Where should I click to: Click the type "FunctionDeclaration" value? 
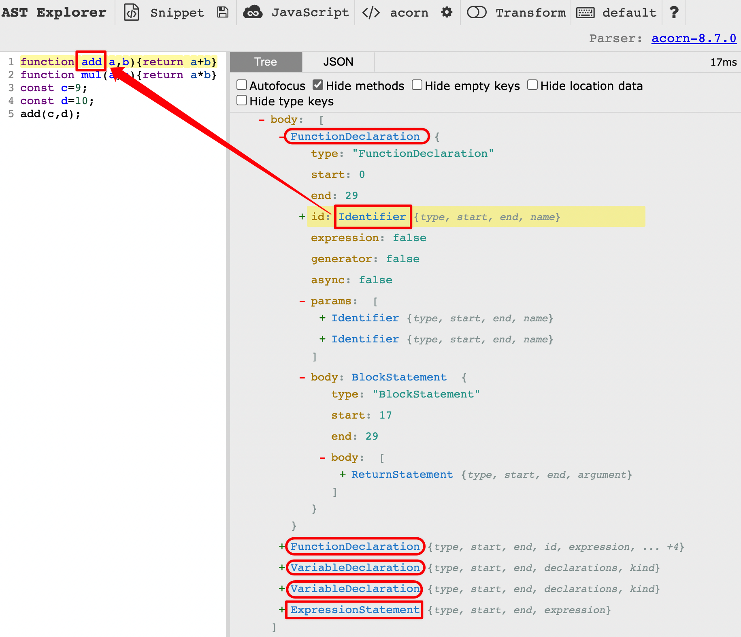(423, 154)
